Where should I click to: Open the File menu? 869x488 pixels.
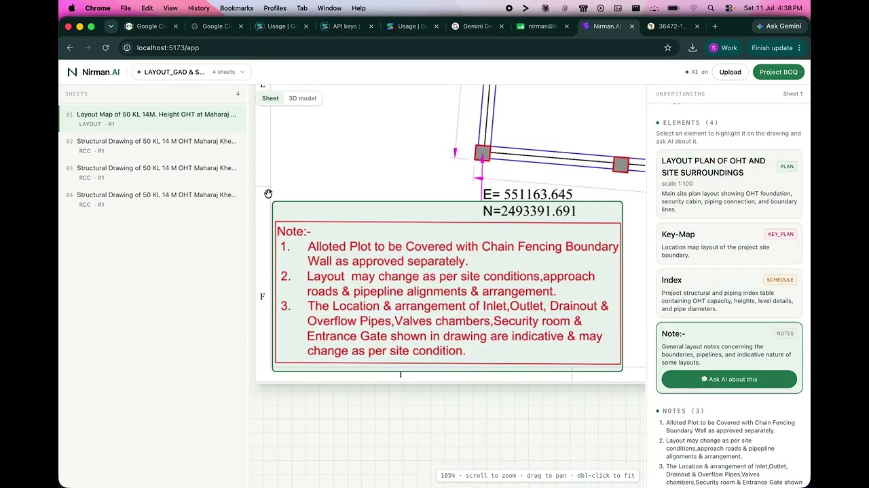[126, 8]
